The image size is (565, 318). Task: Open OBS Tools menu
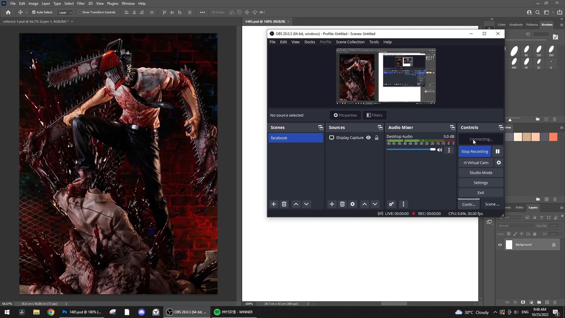pos(374,42)
